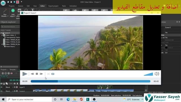Open quick access toolbar customize dropdown

pyautogui.click(x=21, y=2)
